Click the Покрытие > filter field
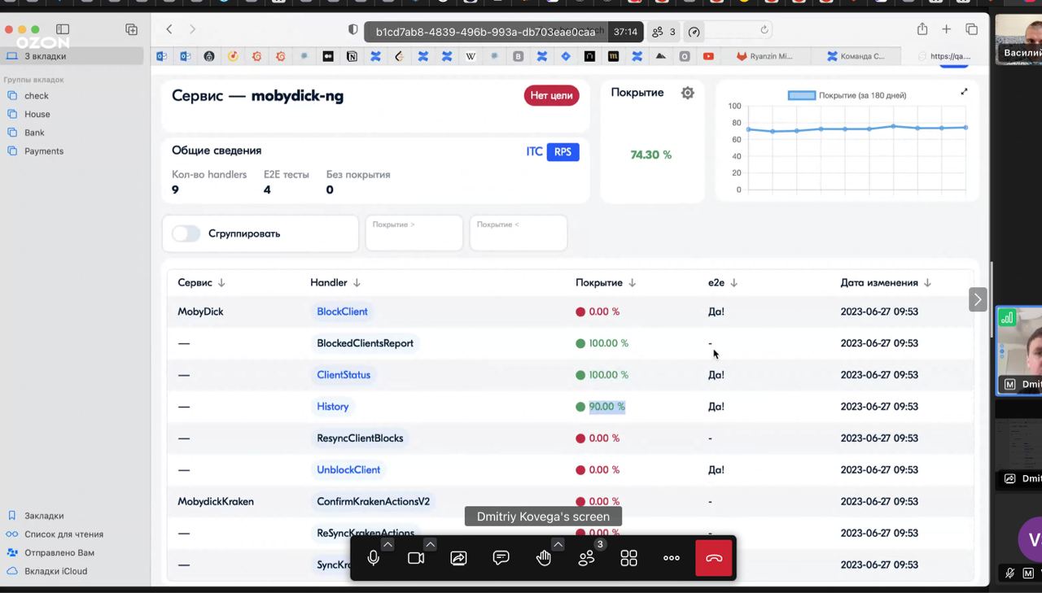 tap(414, 234)
